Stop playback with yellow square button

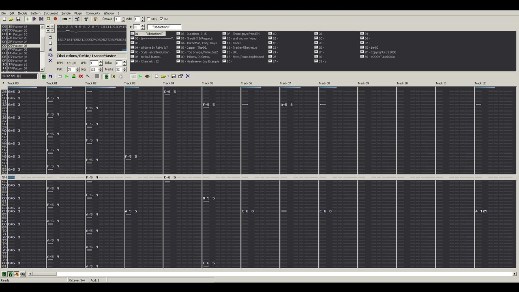[x=48, y=19]
